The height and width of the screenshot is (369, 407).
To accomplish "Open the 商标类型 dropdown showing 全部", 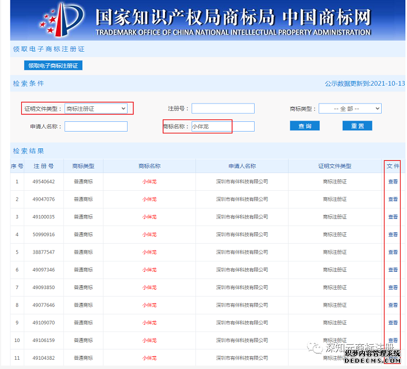I will tap(350, 109).
